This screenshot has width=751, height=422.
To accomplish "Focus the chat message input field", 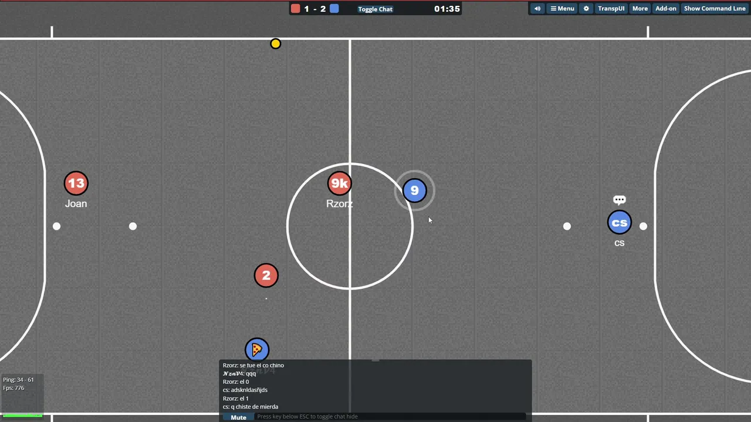I will pos(390,417).
